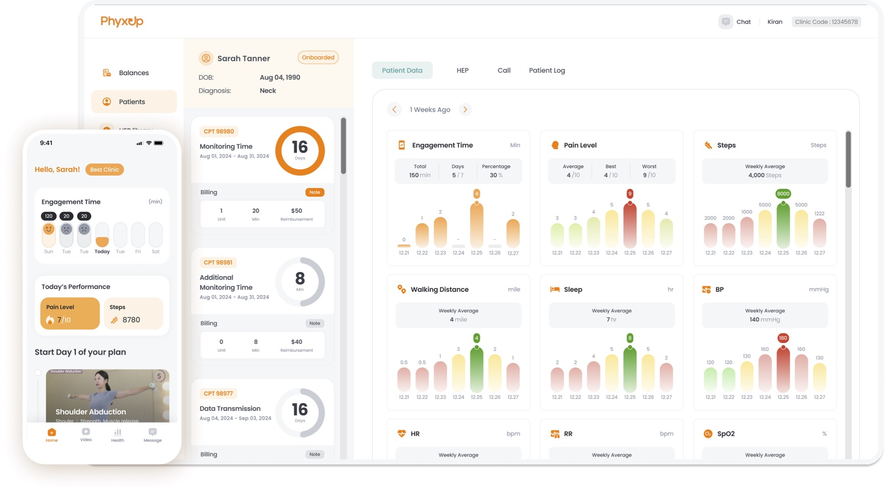Click the Engagement Time clipboard icon
Image resolution: width=885 pixels, height=492 pixels.
[402, 145]
